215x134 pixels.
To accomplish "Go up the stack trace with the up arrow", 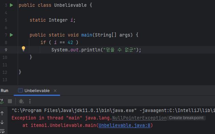I will [x=2, y=113].
